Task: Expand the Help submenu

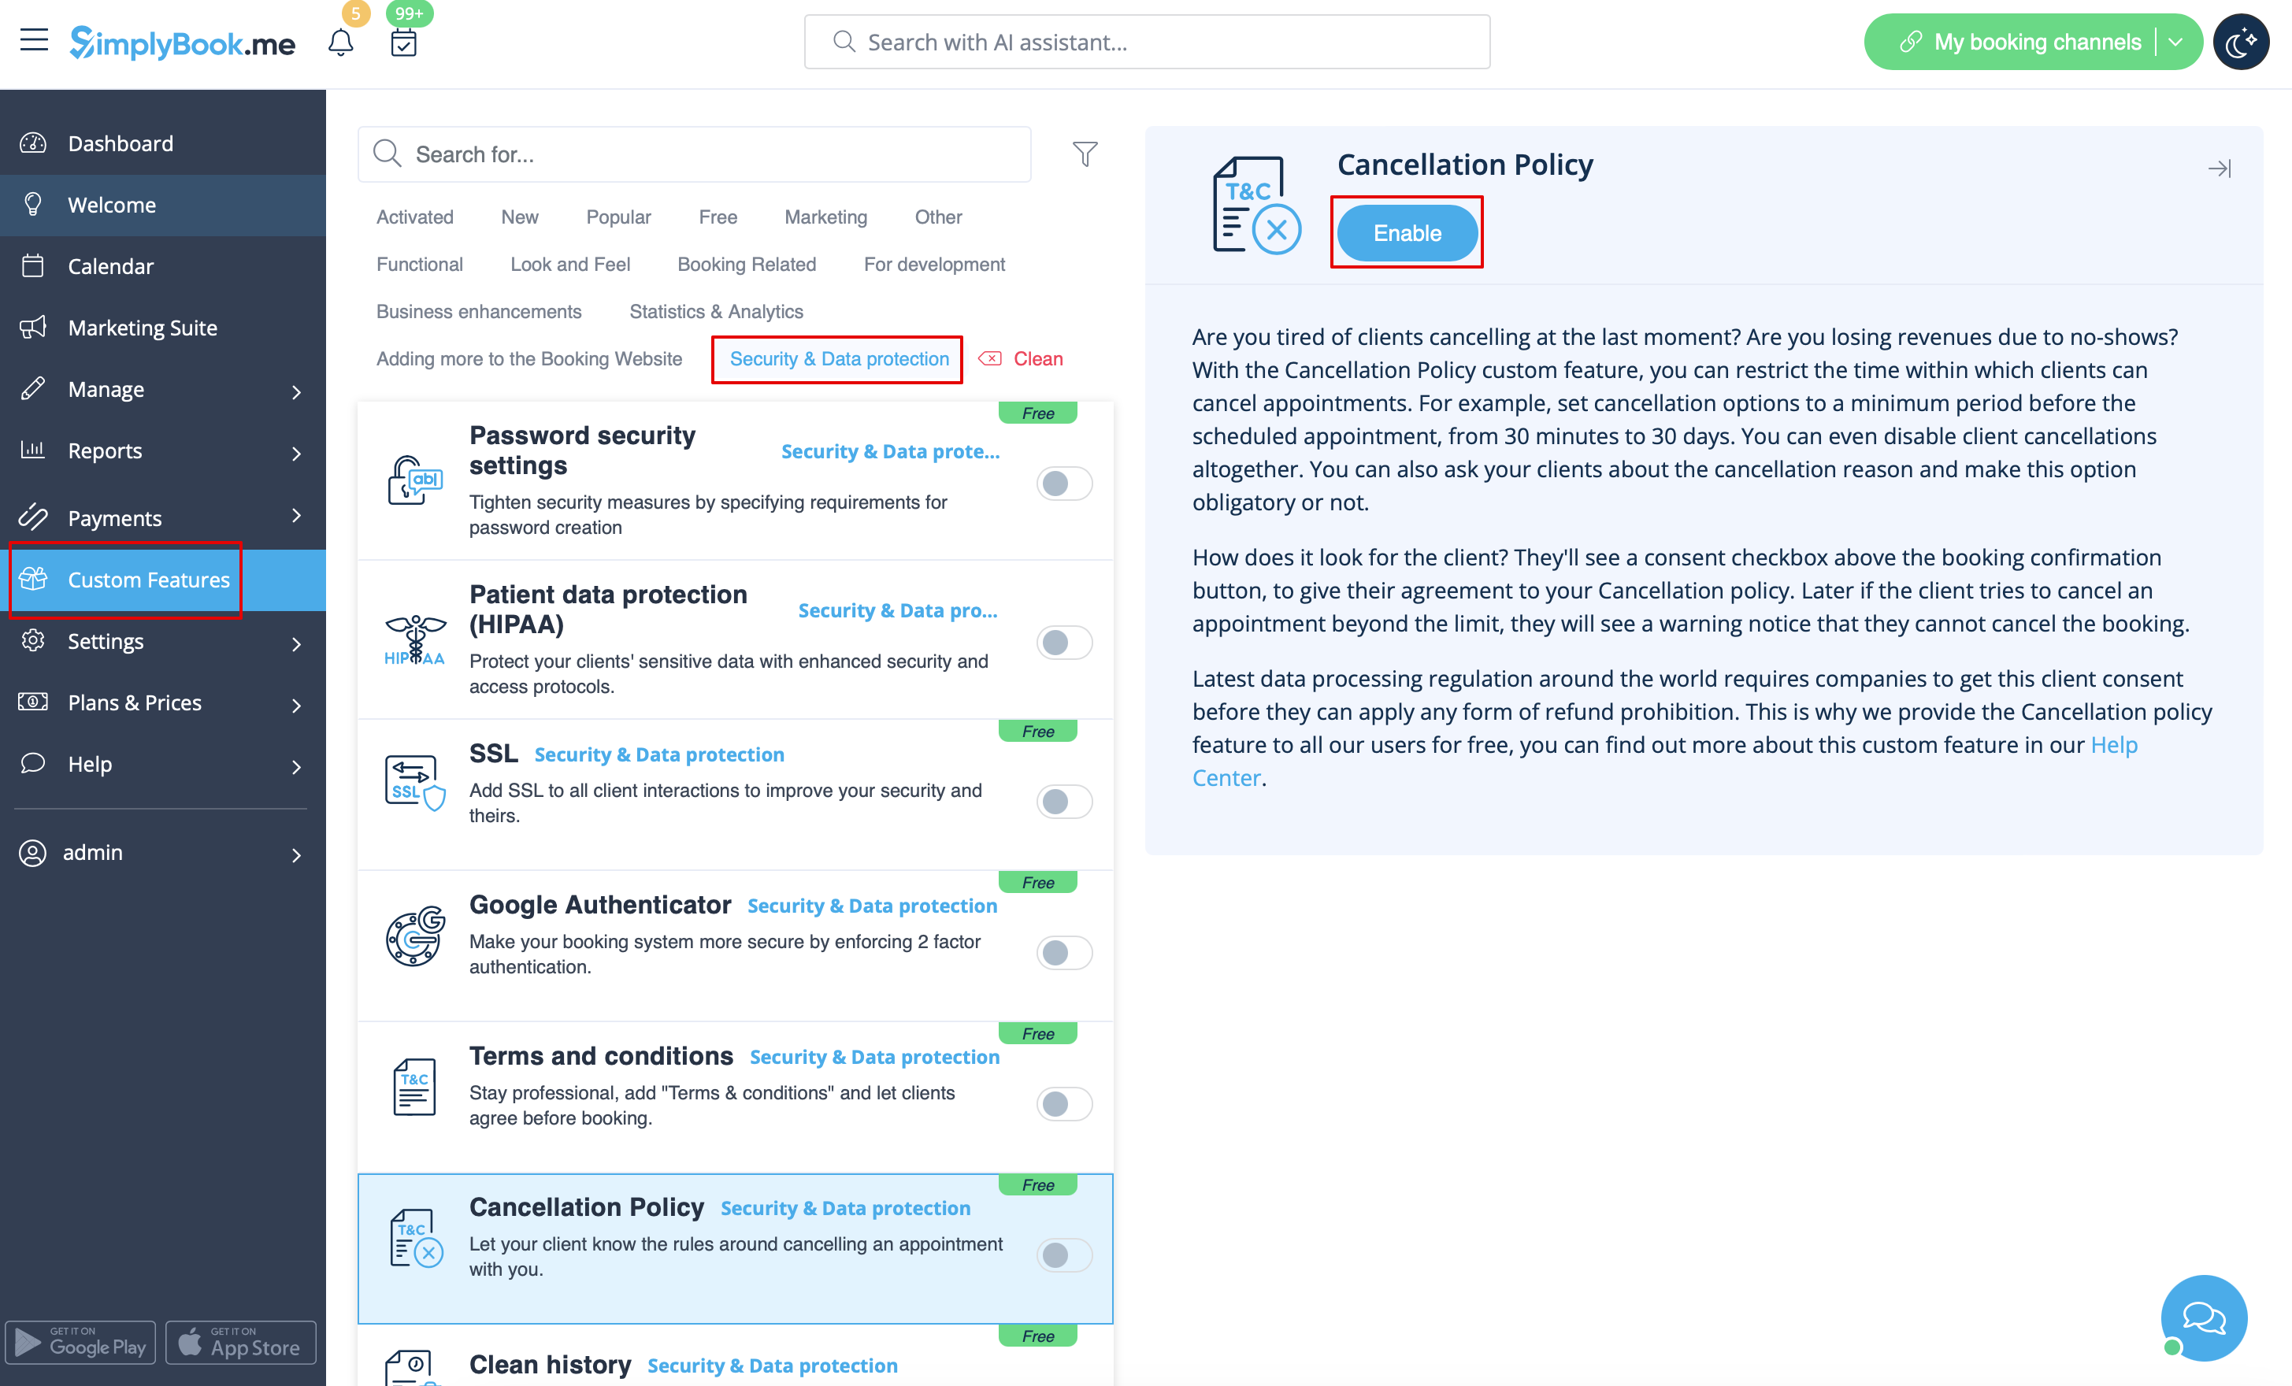Action: pos(297,766)
